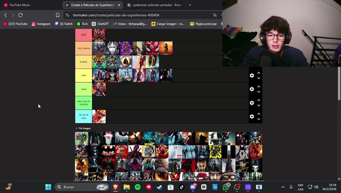Open WhatsApp from taskbar
The height and width of the screenshot is (193, 341).
coord(226,187)
